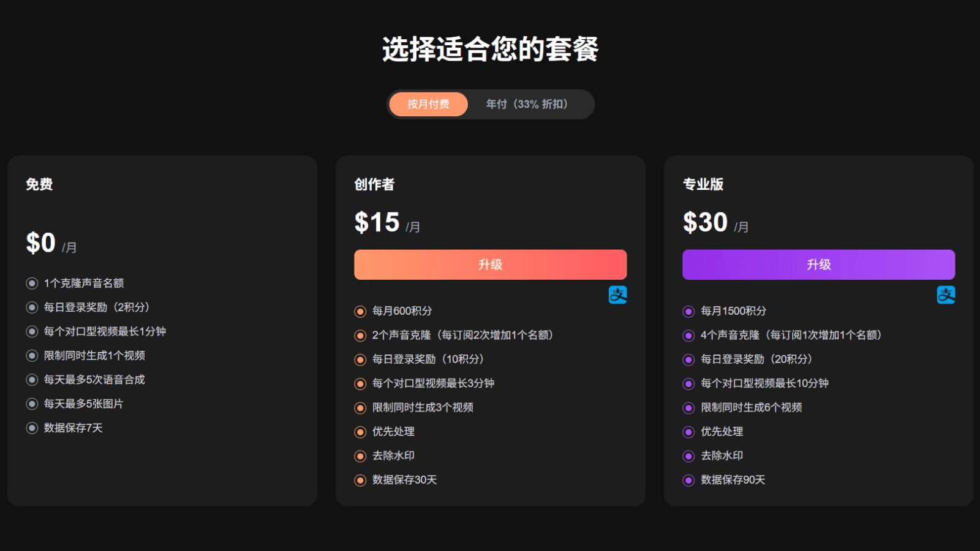This screenshot has height=551, width=980.
Task: Click the Alipay icon under Professional plan
Action: (946, 295)
